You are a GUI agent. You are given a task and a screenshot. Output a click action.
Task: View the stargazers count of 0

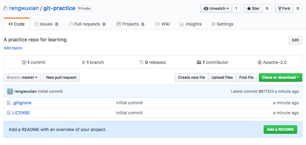pyautogui.click(x=267, y=9)
